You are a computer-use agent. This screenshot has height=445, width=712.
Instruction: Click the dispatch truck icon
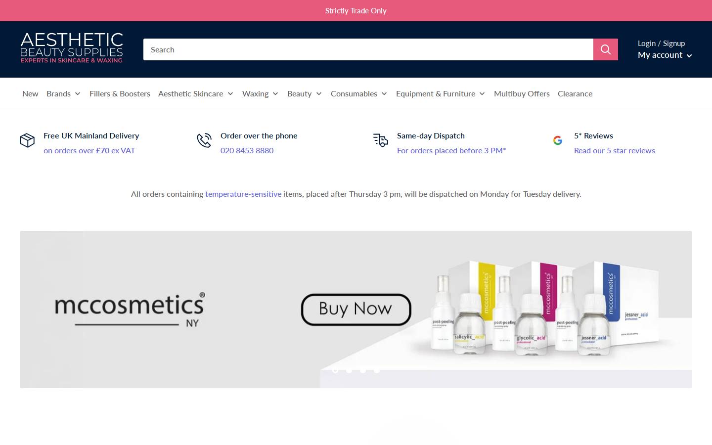tap(381, 140)
